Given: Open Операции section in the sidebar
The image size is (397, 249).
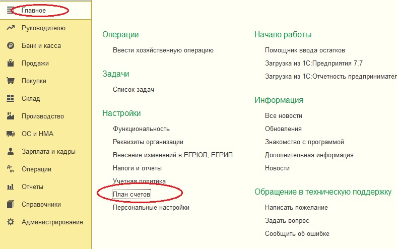Looking at the screenshot, I should point(36,169).
